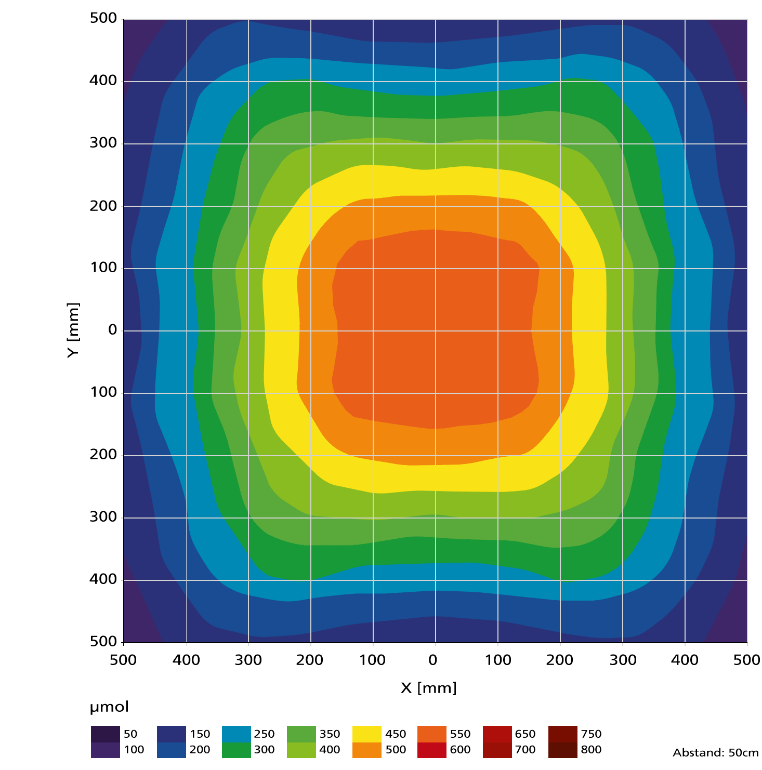Image resolution: width=762 pixels, height=770 pixels.
Task: Click the 650 µmol legend swatch
Action: (x=497, y=734)
